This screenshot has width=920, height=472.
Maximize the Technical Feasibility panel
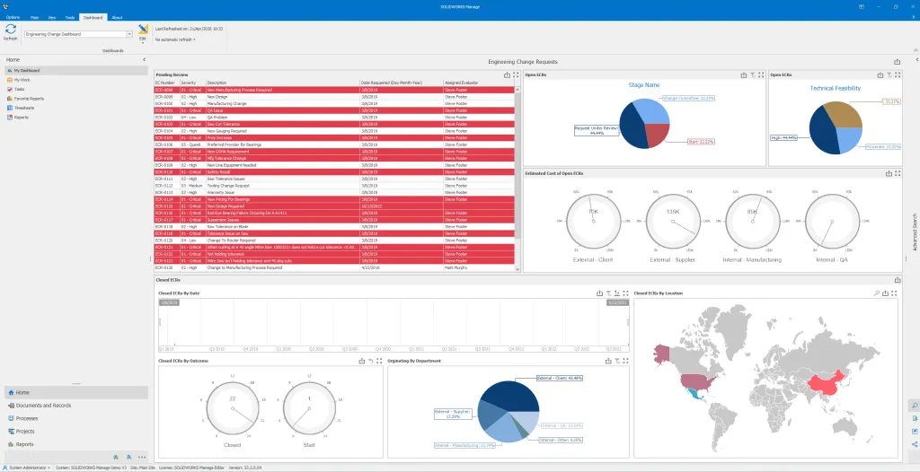point(898,75)
